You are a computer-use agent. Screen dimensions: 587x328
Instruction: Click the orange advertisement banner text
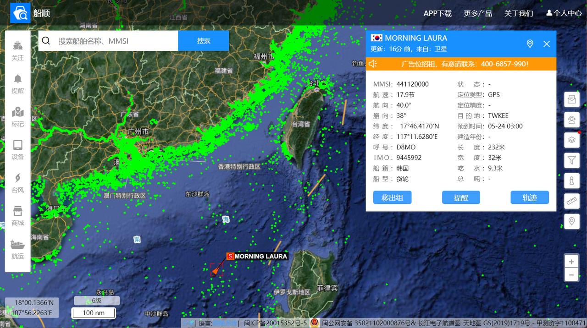pyautogui.click(x=465, y=64)
